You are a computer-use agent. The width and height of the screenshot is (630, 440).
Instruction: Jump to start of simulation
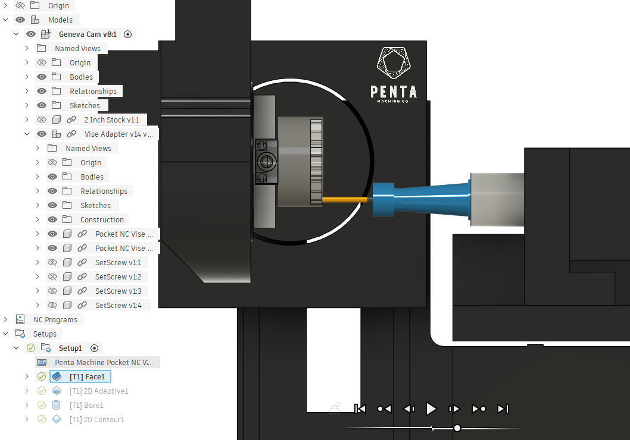(x=360, y=408)
